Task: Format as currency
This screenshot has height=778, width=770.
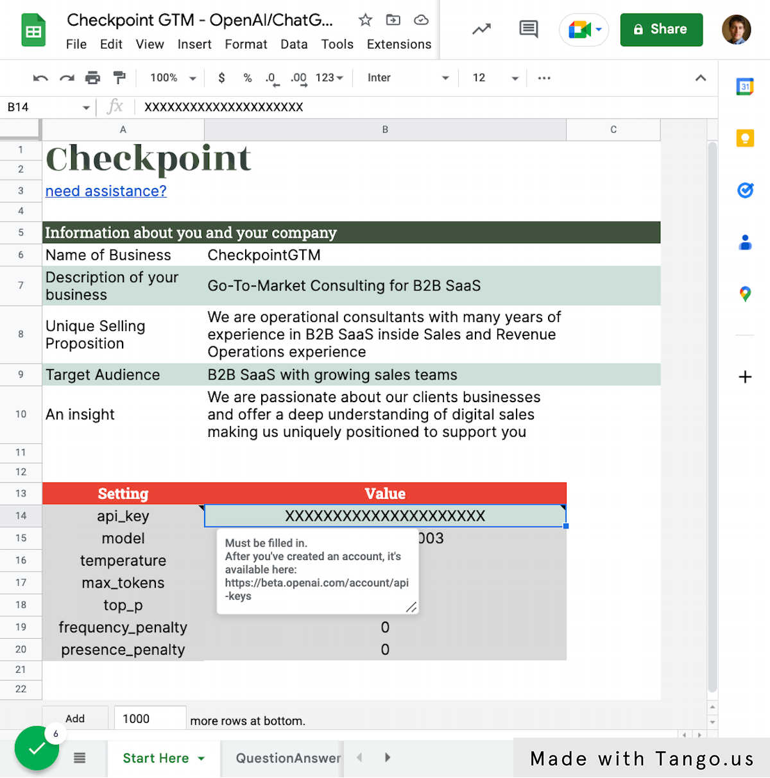Action: pos(221,78)
